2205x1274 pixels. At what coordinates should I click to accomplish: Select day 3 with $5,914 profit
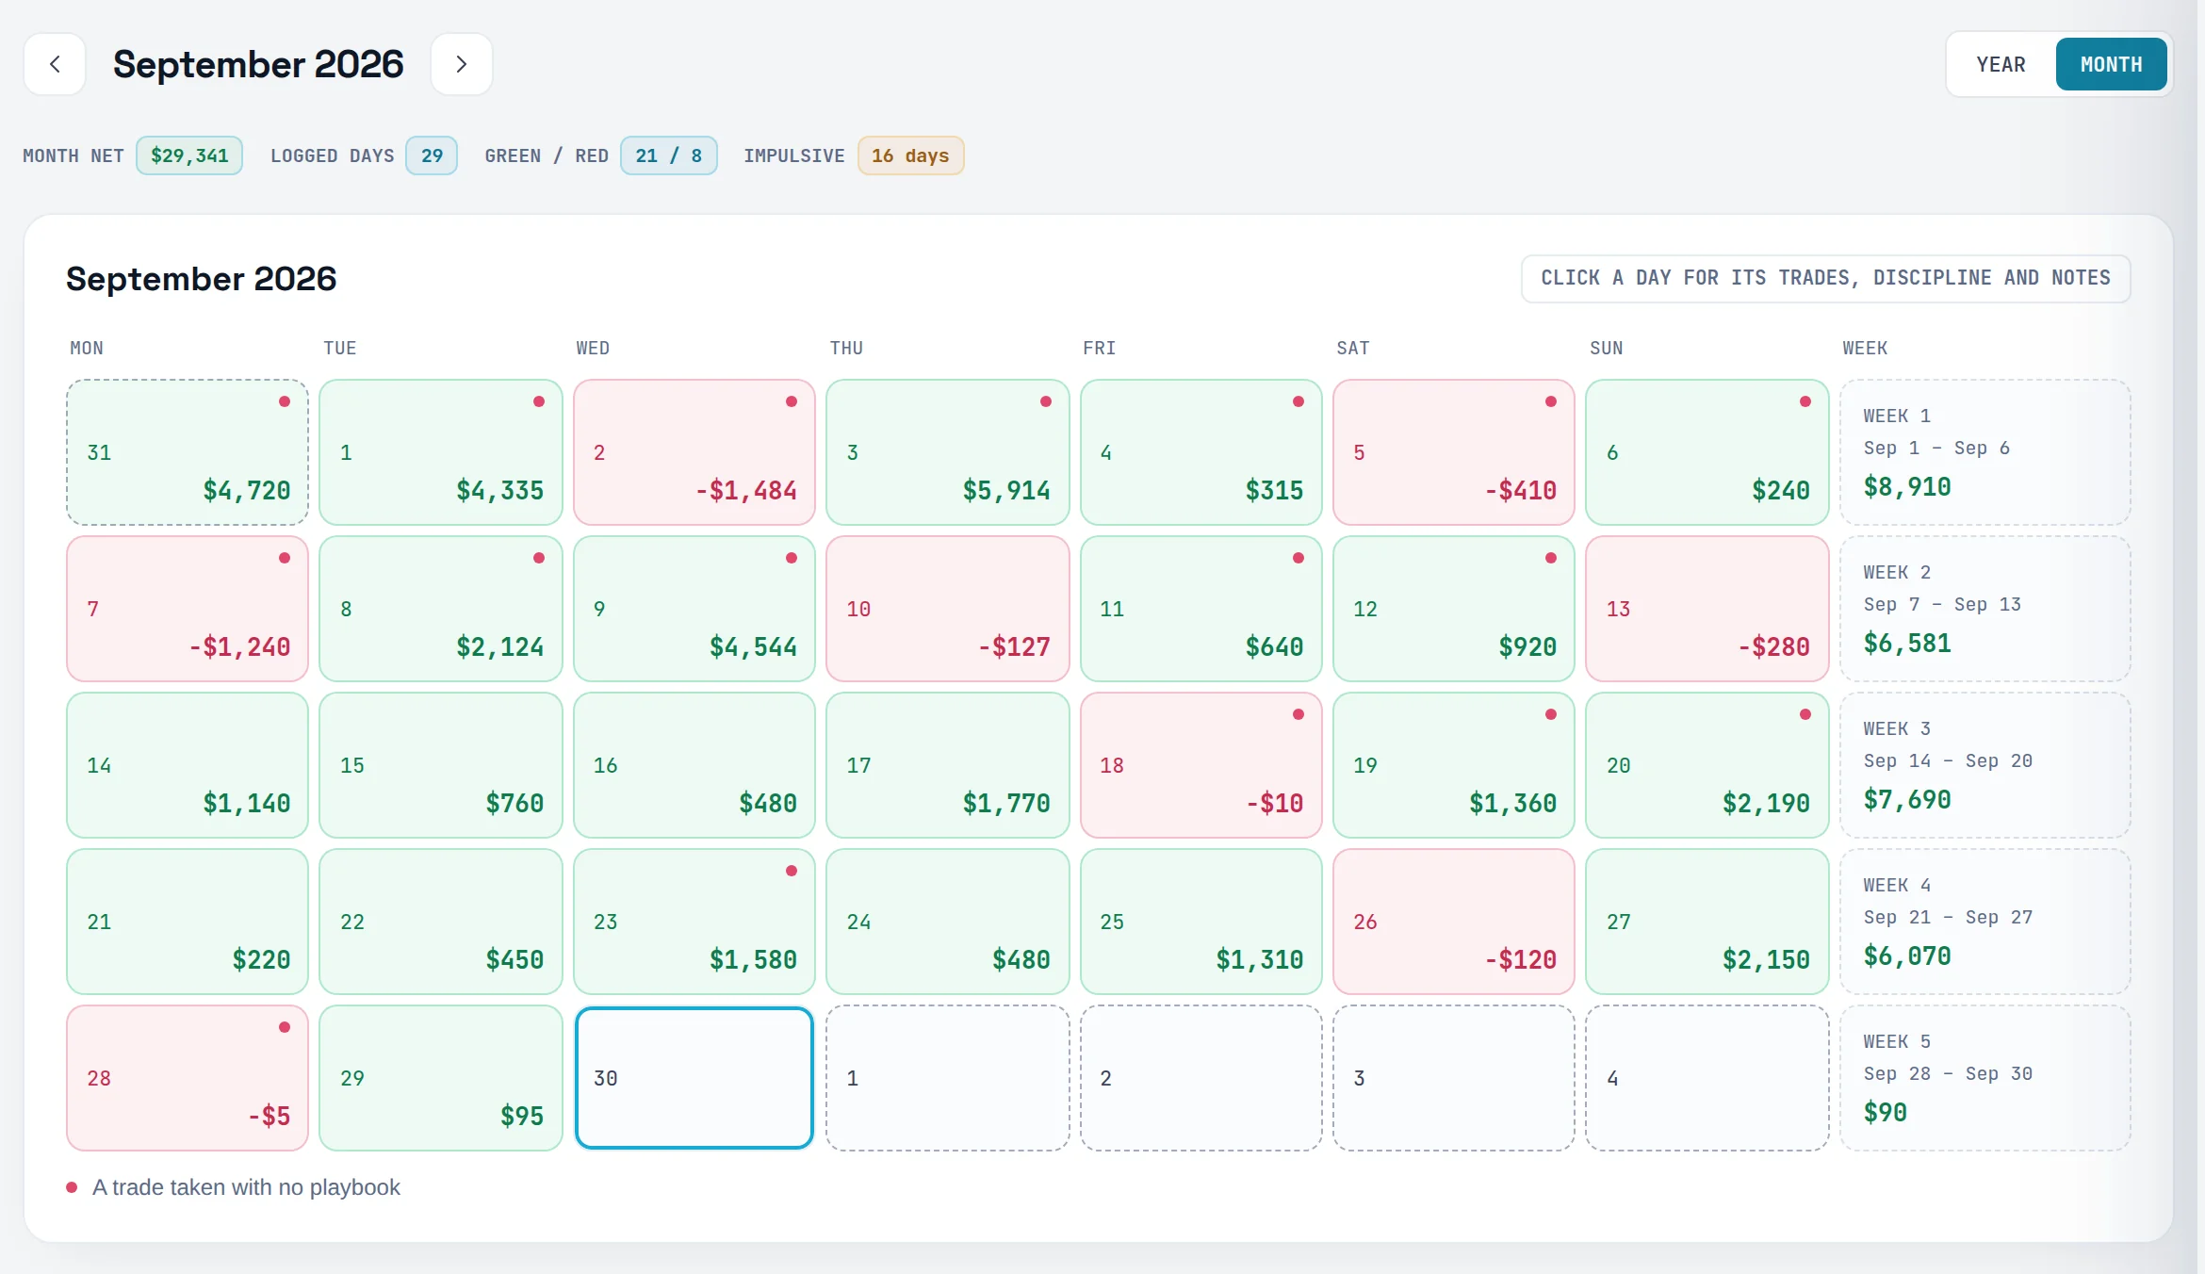tap(948, 452)
